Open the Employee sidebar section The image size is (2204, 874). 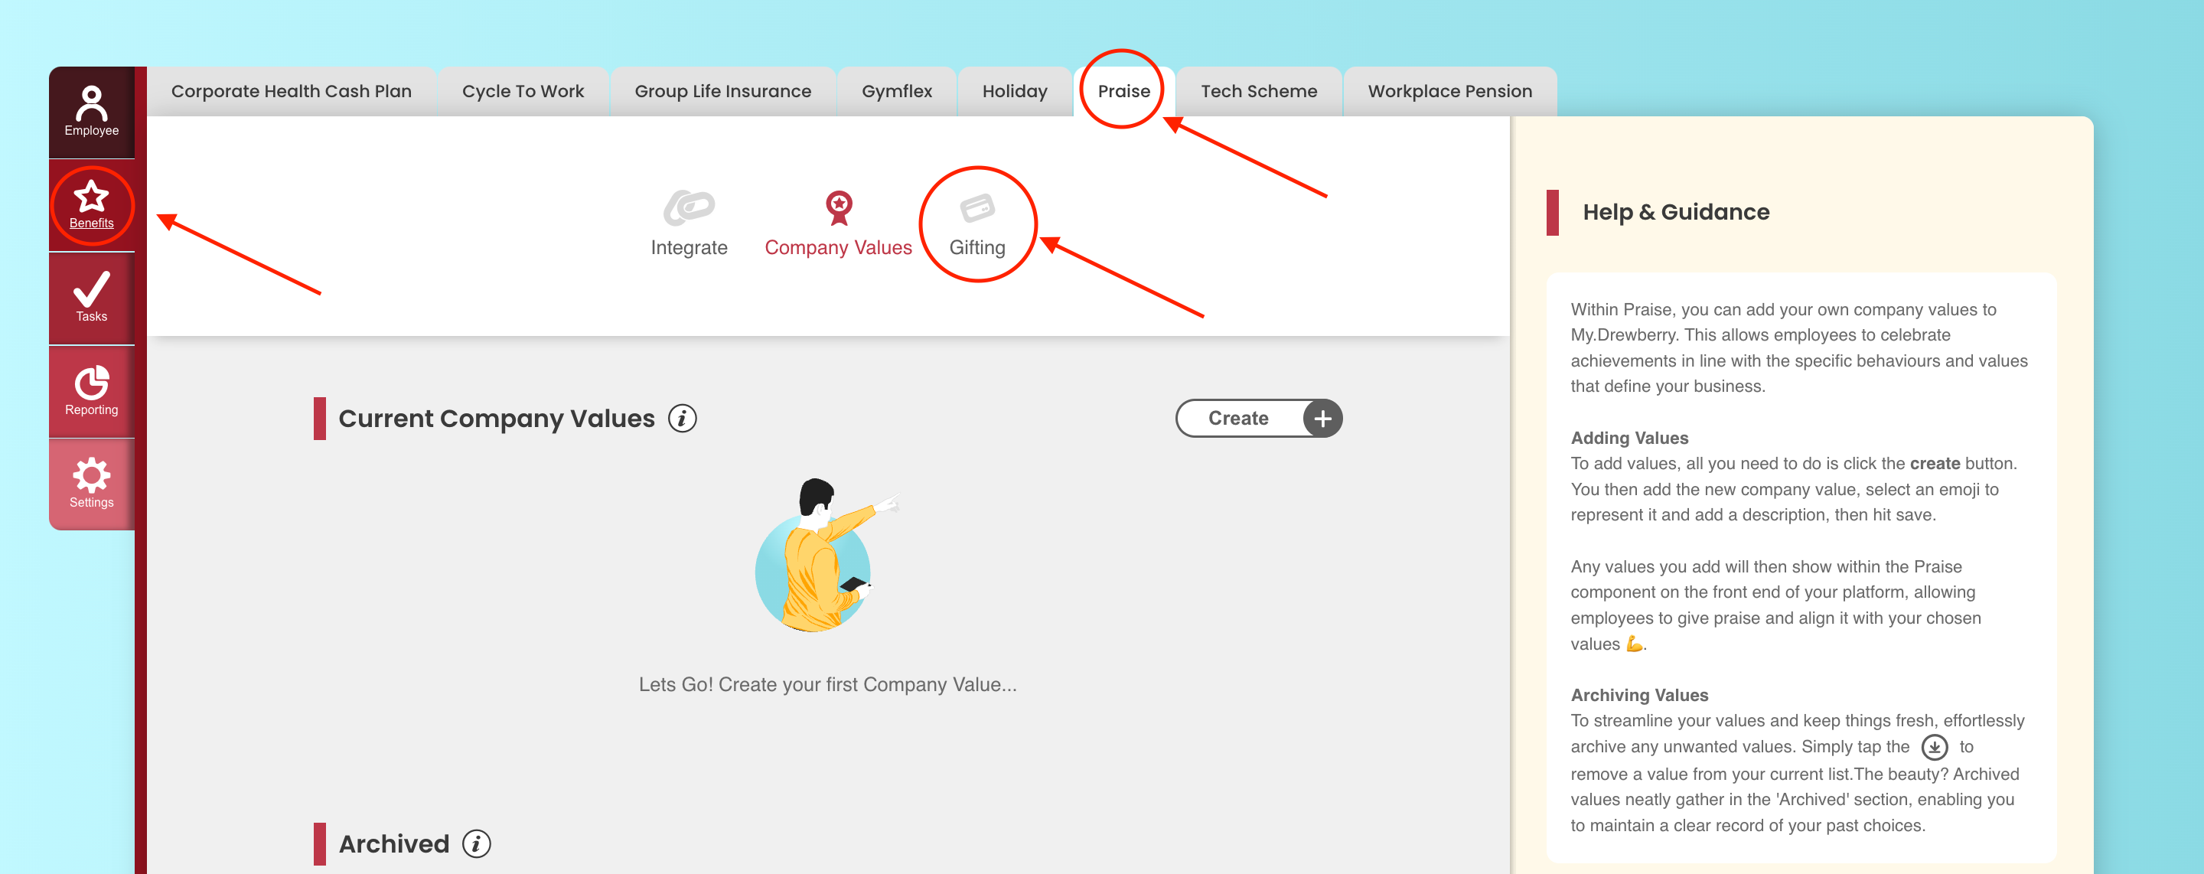pos(92,111)
